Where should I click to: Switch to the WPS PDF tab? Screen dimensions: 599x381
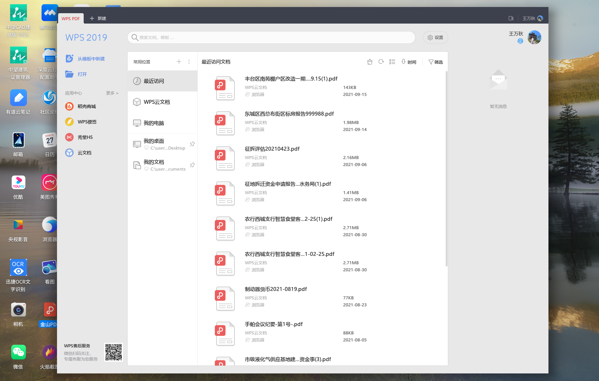coord(70,18)
